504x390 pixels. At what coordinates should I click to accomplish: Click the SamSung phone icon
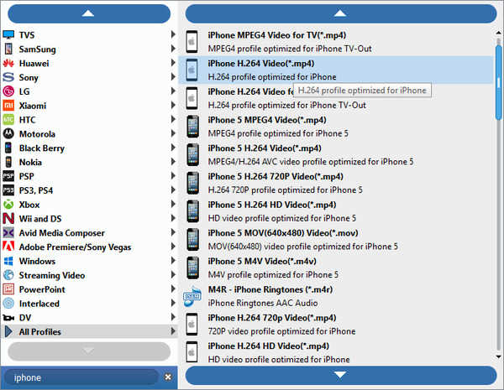click(8, 49)
